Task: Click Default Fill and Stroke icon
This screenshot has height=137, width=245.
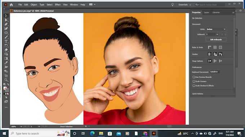Action: tap(4, 84)
